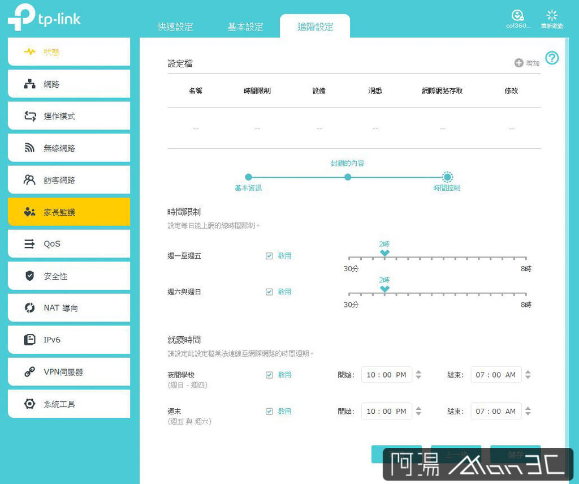579x484 pixels.
Task: Click the QoS lines icon
Action: click(29, 244)
